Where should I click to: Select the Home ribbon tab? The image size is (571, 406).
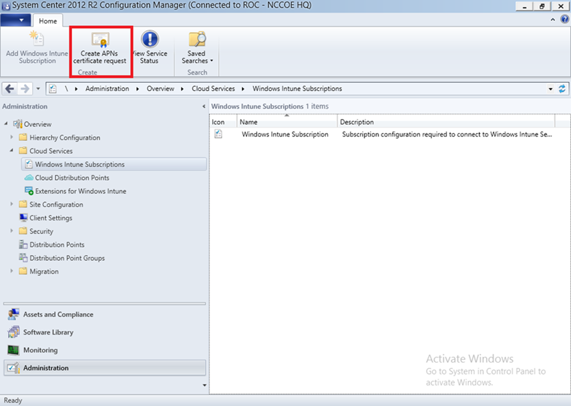point(47,21)
